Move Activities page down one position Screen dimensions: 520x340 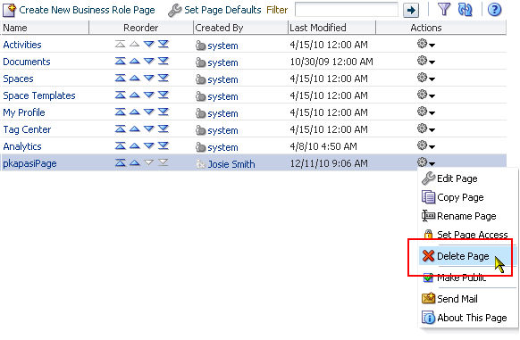click(x=149, y=44)
